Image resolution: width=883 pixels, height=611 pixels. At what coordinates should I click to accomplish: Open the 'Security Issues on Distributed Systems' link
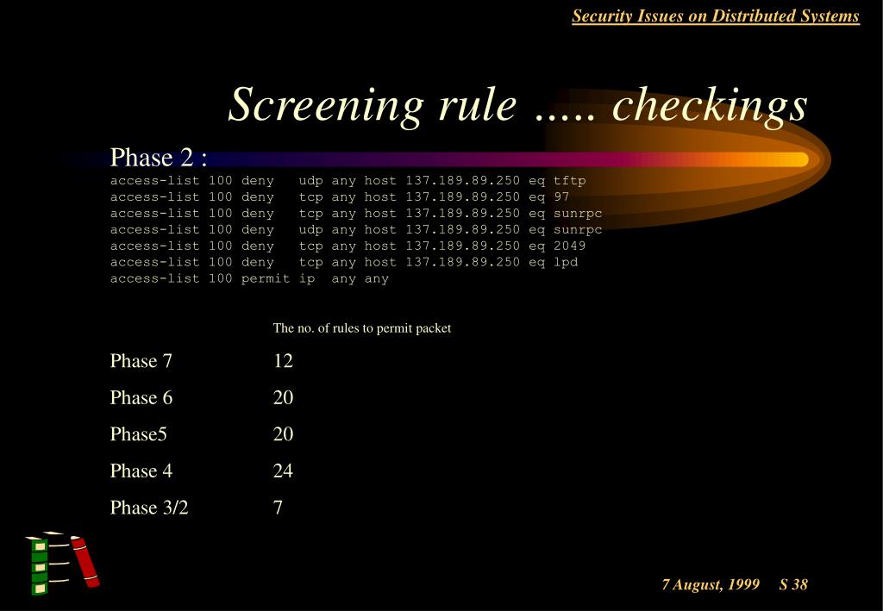coord(716,16)
